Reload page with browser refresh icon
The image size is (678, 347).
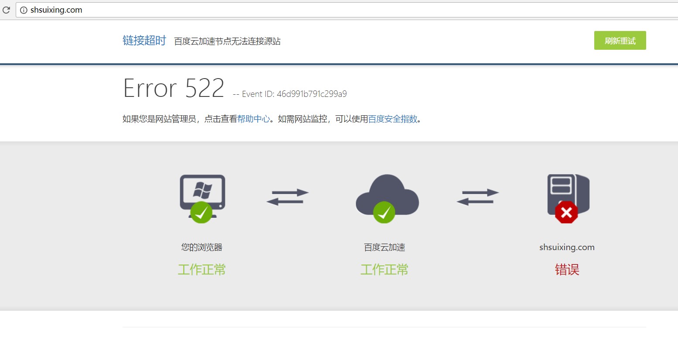tap(6, 10)
